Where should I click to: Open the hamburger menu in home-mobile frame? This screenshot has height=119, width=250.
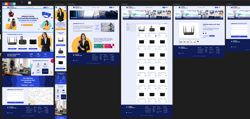tap(65, 7)
